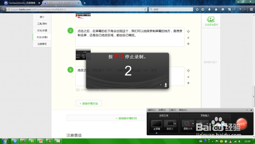
Task: Click 添加新步骤栏目 button
Action: [126, 118]
